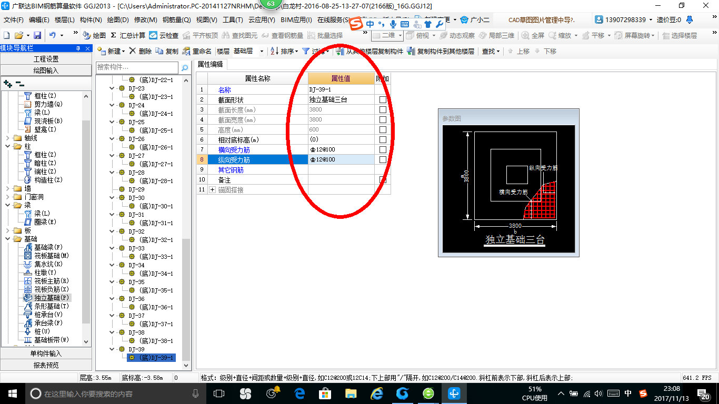Expand the 门窗洞 folder

point(7,197)
